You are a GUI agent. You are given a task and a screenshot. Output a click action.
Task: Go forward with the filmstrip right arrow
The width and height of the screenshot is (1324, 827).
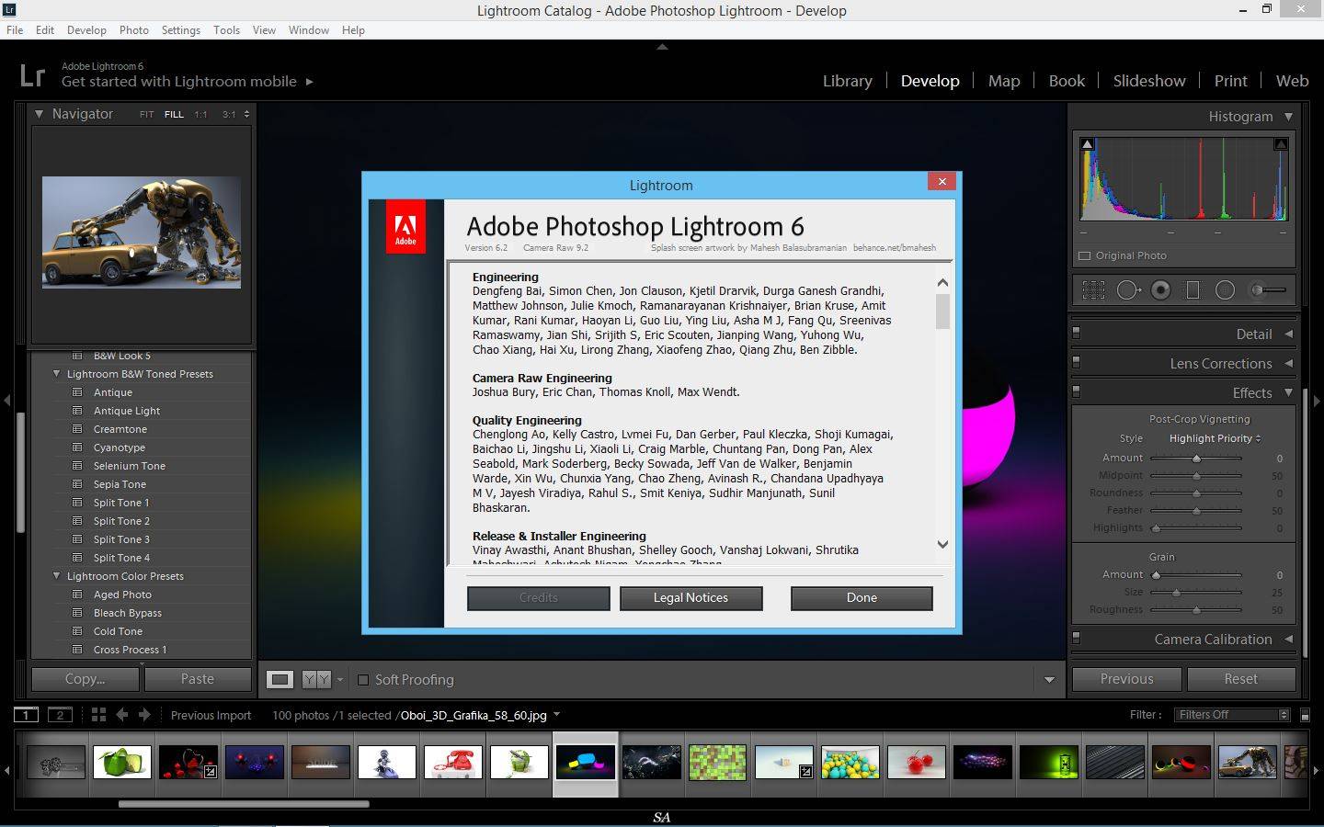click(144, 714)
